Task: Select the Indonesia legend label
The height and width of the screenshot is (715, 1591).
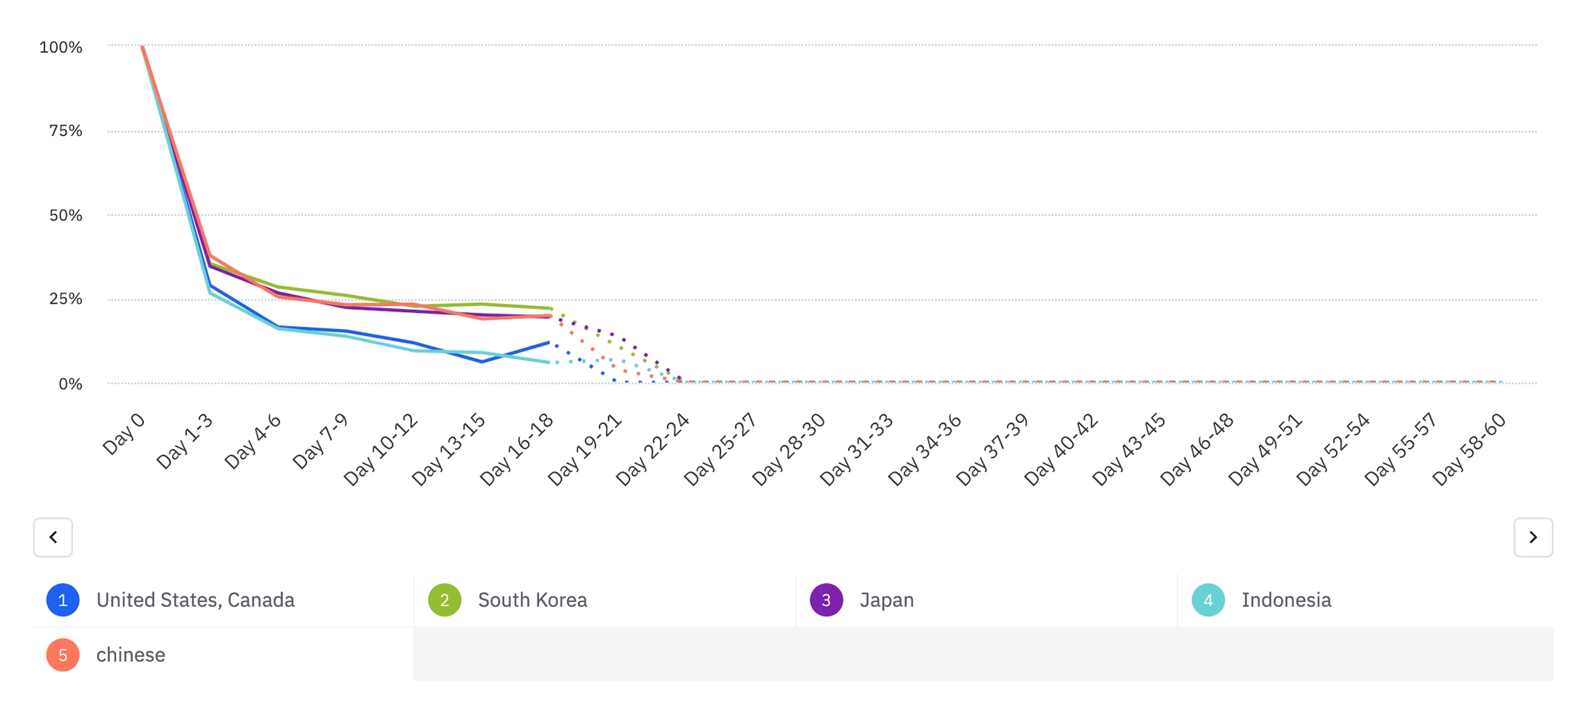Action: (x=1286, y=600)
